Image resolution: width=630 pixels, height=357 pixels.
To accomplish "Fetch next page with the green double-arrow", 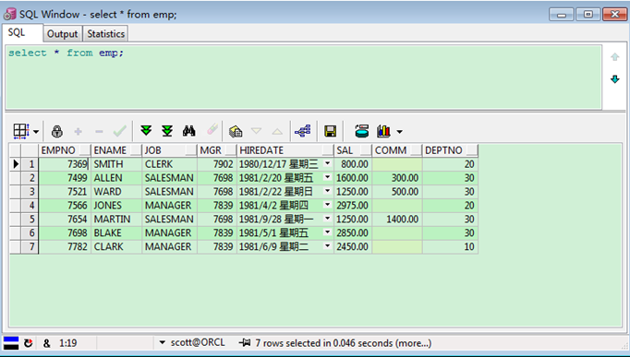I will click(146, 130).
